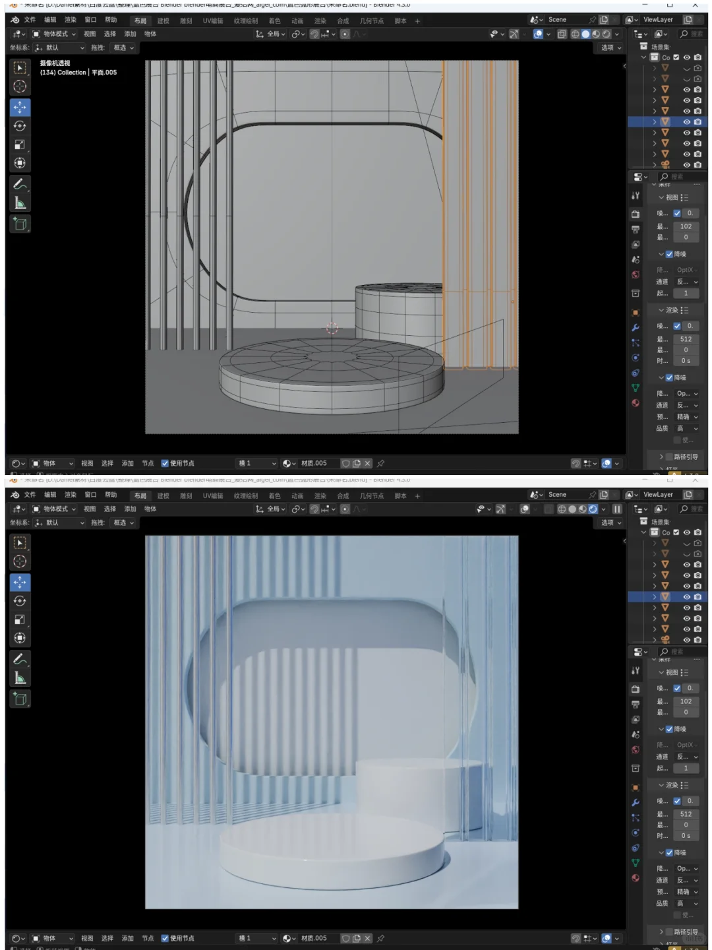This screenshot has width=712, height=950.
Task: Click 视图 in bottom window viewport header
Action: [x=90, y=509]
